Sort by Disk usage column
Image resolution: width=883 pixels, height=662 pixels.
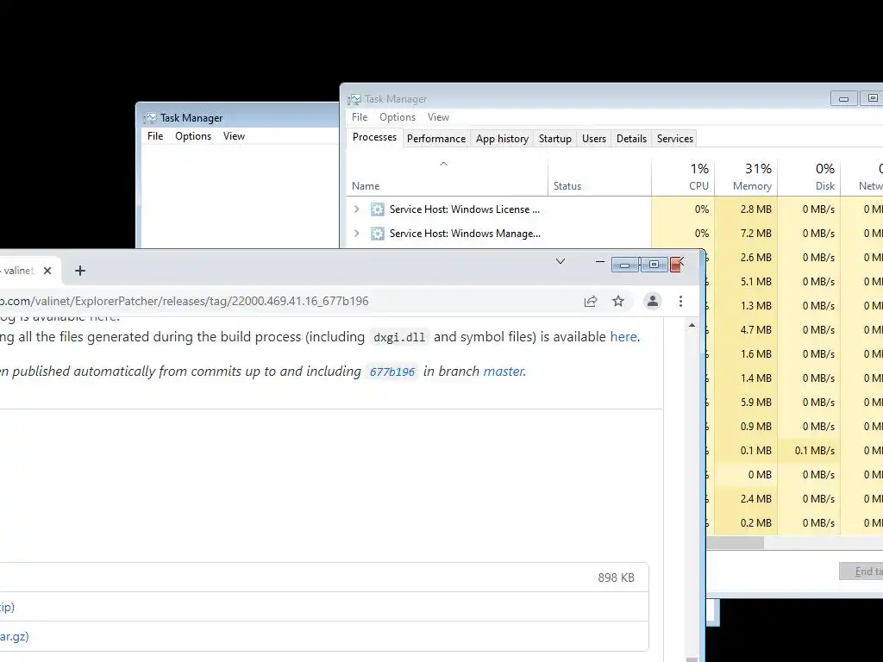click(x=809, y=177)
